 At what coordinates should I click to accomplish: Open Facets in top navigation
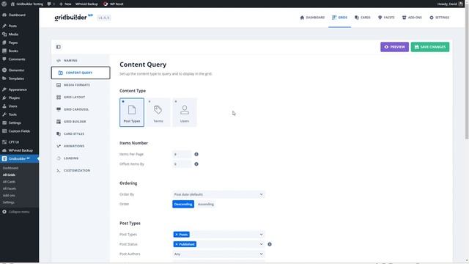[386, 18]
